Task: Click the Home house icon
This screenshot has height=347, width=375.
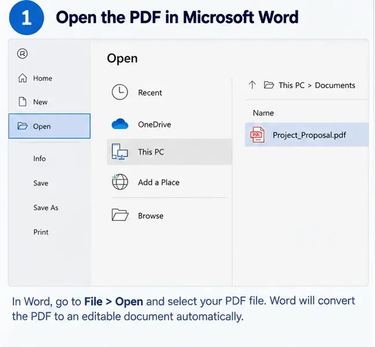Action: (x=23, y=78)
